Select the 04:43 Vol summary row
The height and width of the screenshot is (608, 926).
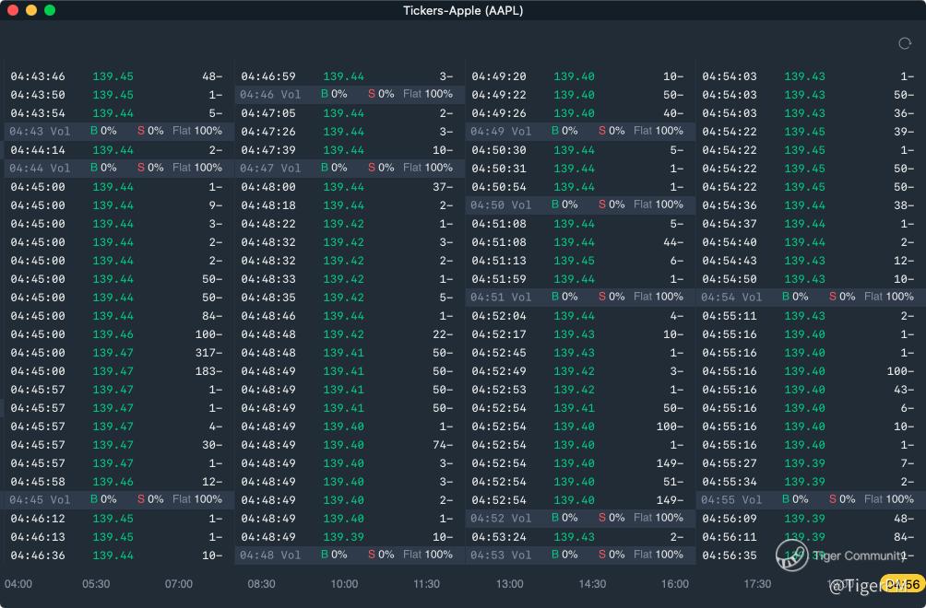[x=119, y=131]
